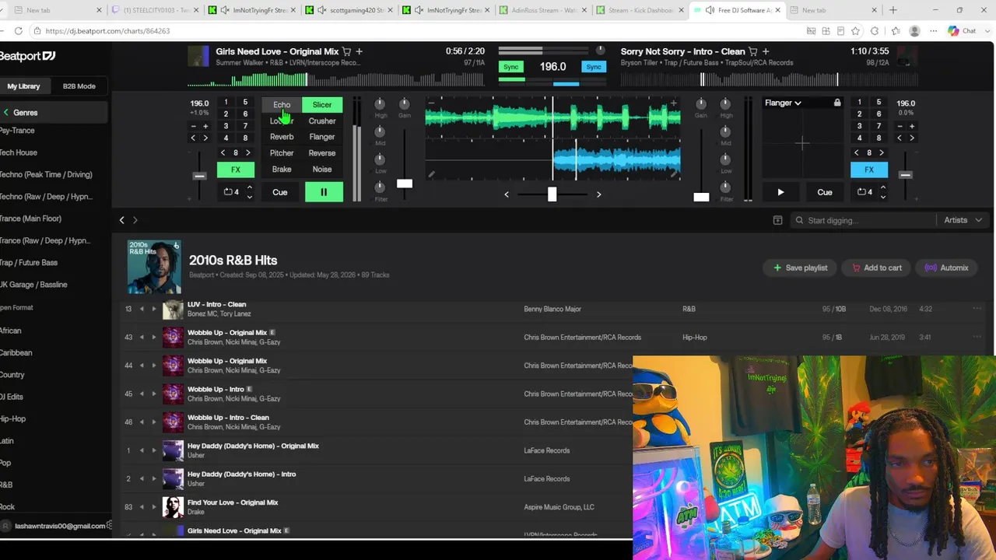Turn on the Pitcher effect

click(282, 153)
